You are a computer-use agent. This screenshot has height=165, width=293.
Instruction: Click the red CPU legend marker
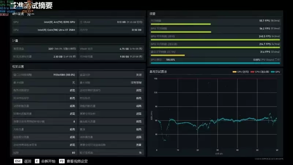[252, 71]
